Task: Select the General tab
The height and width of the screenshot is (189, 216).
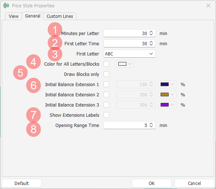Action: [33, 16]
